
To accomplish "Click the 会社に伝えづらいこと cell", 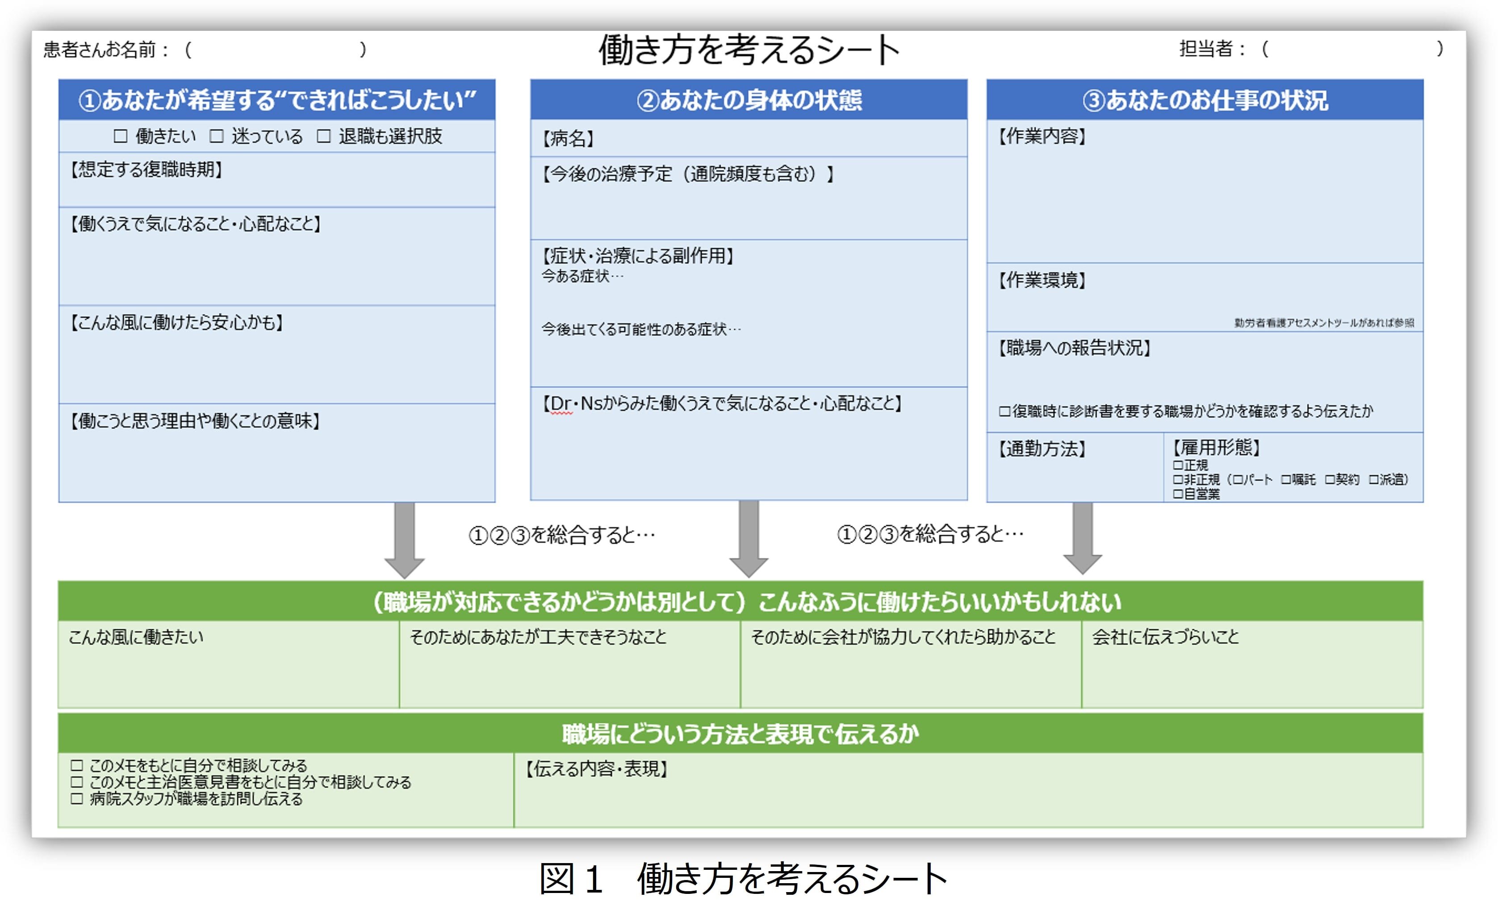I will coord(1251,668).
